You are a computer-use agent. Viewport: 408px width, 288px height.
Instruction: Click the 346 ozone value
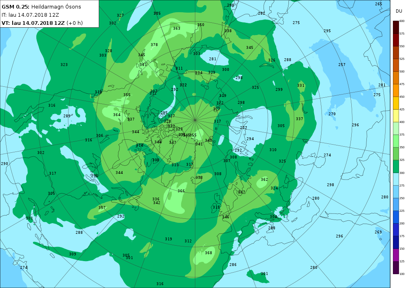tap(226, 217)
